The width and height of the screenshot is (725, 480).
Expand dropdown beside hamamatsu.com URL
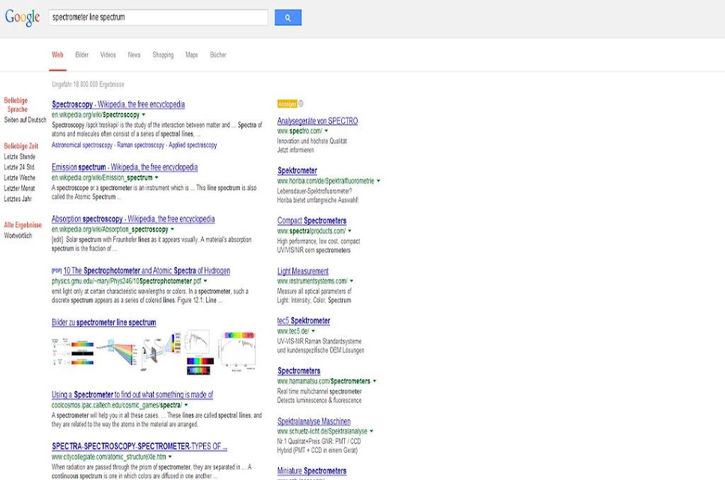tap(375, 381)
